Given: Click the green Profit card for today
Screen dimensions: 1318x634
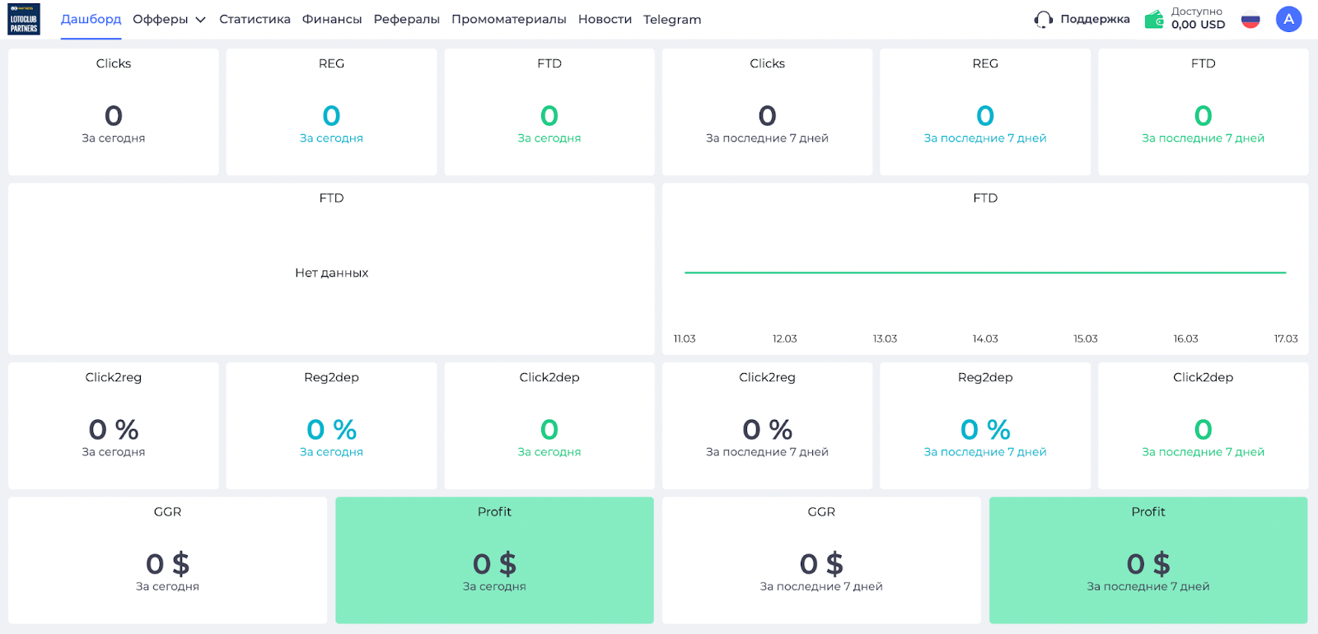Looking at the screenshot, I should tap(494, 560).
